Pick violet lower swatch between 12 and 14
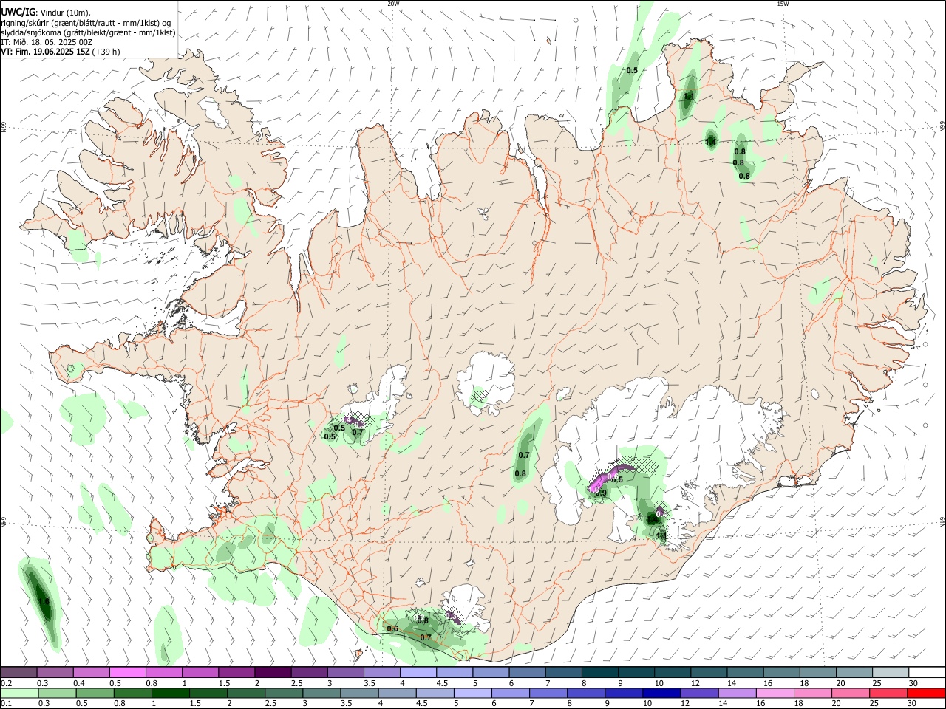Screen dimensions: 946x709 click(700, 693)
